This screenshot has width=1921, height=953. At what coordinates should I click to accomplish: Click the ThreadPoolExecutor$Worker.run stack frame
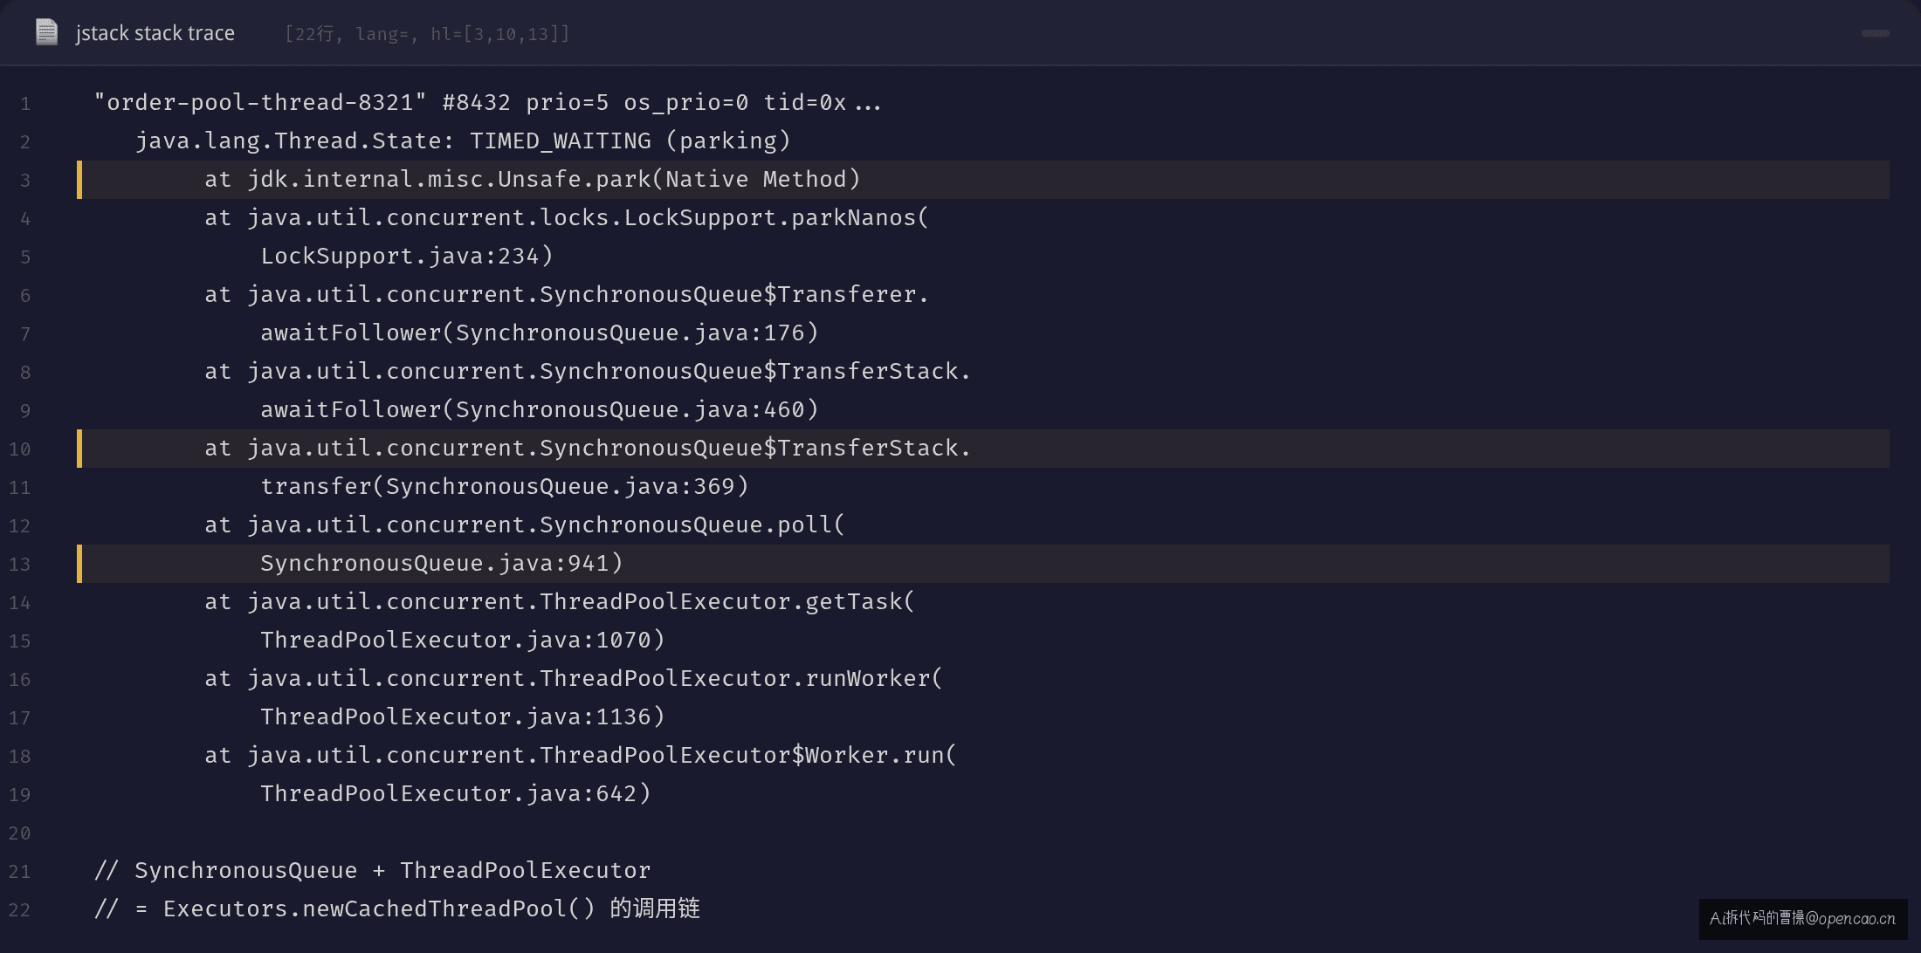(x=581, y=756)
